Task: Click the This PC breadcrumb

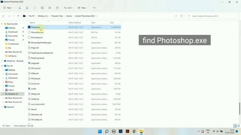Action: [x=32, y=16]
